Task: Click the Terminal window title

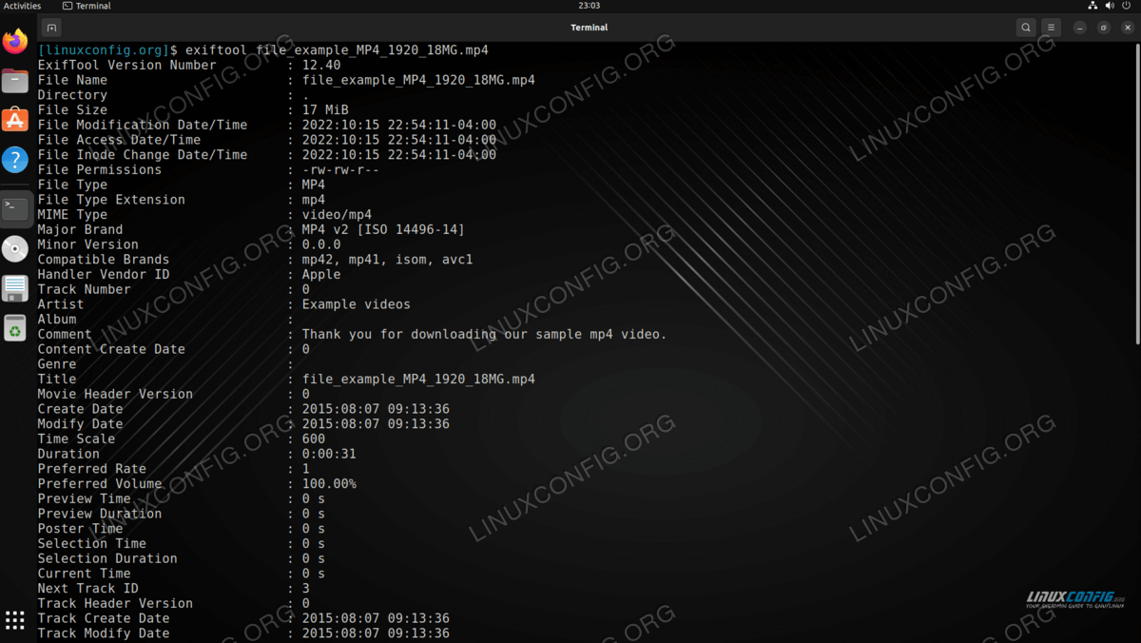Action: (x=590, y=28)
